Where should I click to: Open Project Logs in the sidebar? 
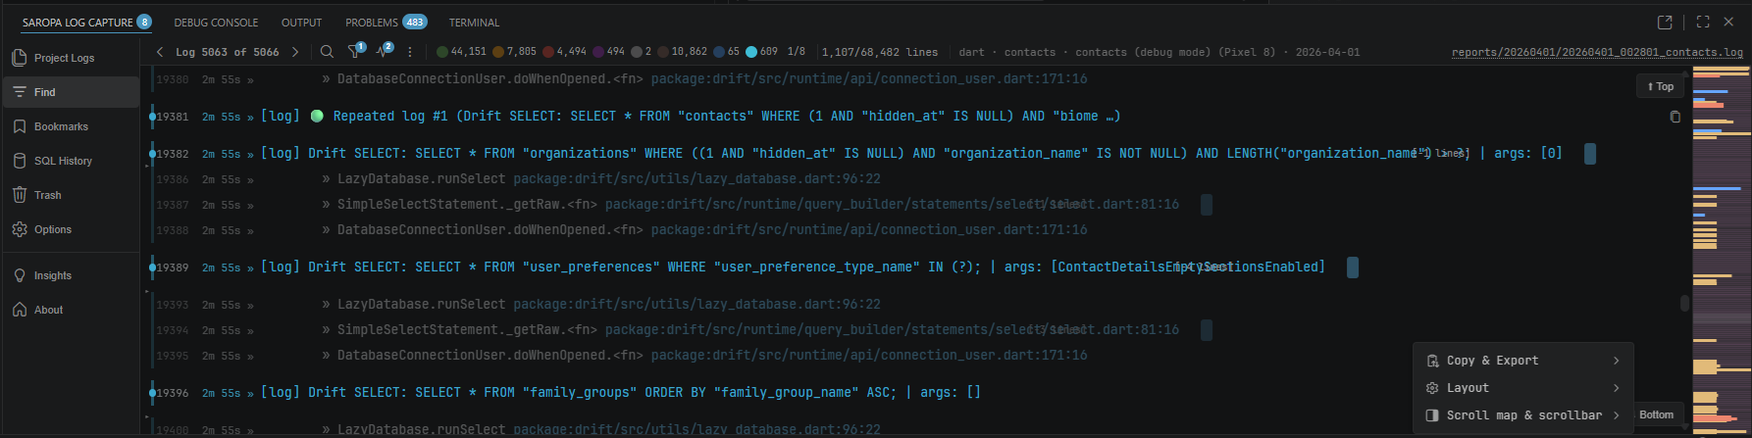point(71,58)
